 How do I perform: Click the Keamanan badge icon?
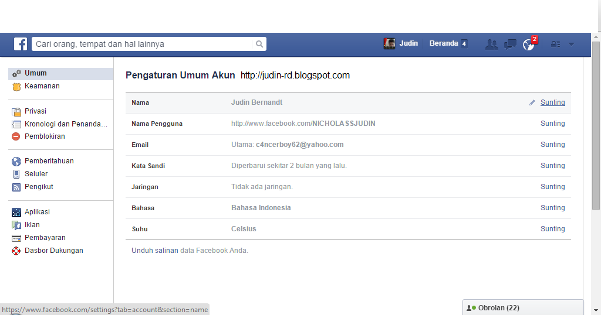pyautogui.click(x=16, y=87)
